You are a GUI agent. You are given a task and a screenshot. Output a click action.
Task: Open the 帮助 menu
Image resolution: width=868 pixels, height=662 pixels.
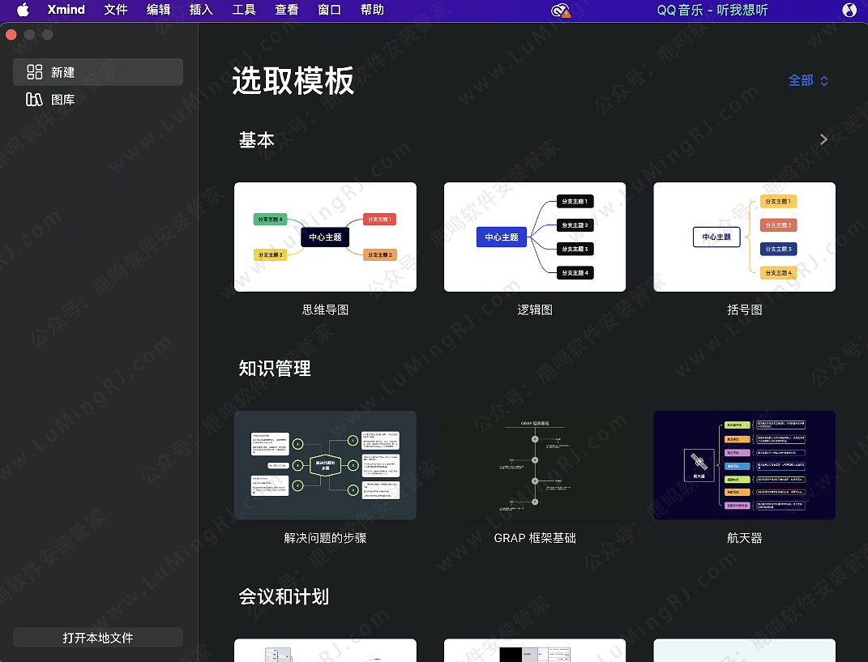tap(372, 11)
